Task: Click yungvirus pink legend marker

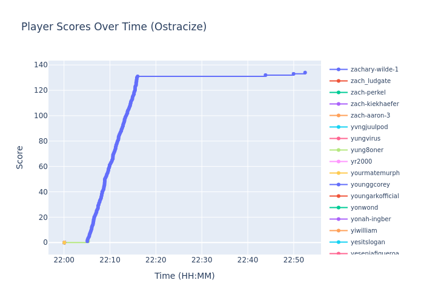Action: click(339, 139)
